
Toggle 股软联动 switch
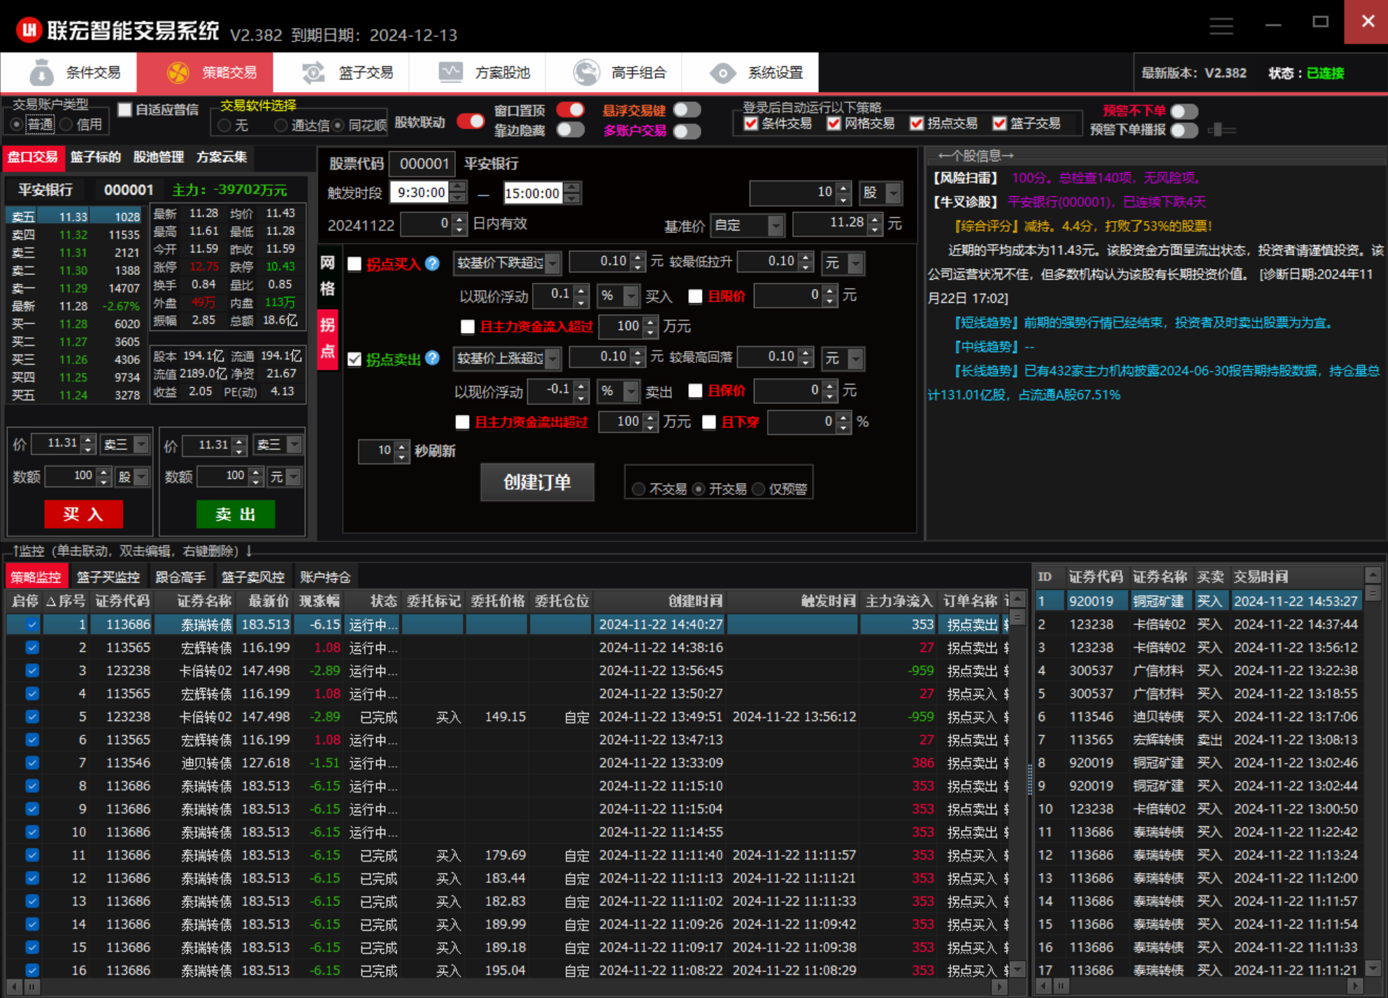pos(471,122)
